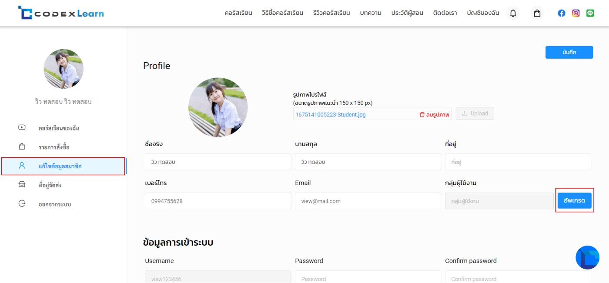The height and width of the screenshot is (283, 609).
Task: Click the large profile photo
Action: click(218, 107)
